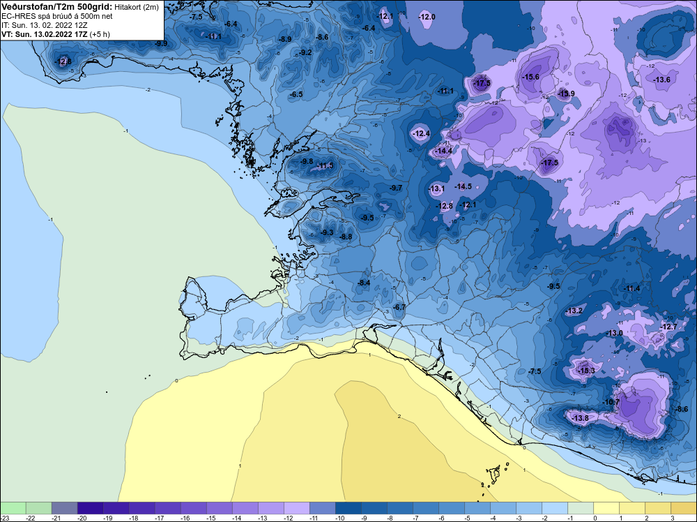The width and height of the screenshot is (697, 522).
Task: Select the -8.8 temperature label
Action: [x=346, y=237]
